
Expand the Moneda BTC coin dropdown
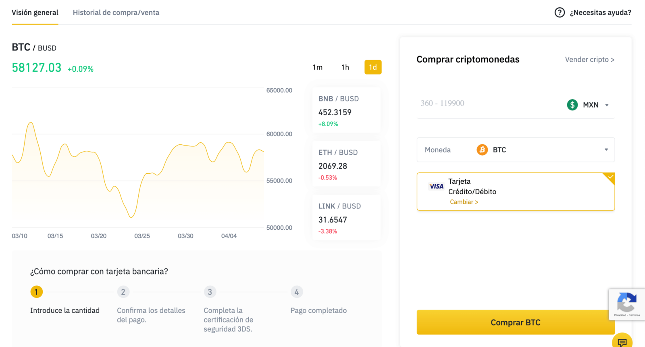click(x=606, y=150)
